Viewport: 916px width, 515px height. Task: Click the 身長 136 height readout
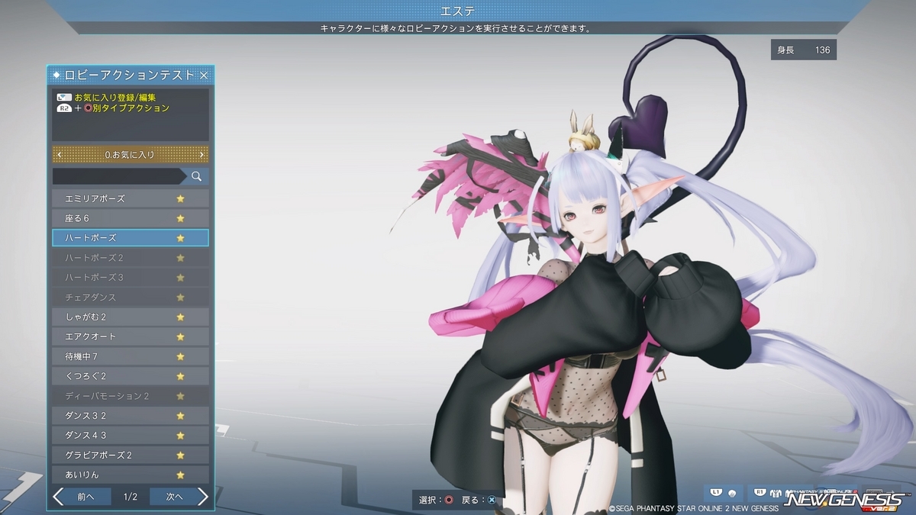[x=804, y=50]
